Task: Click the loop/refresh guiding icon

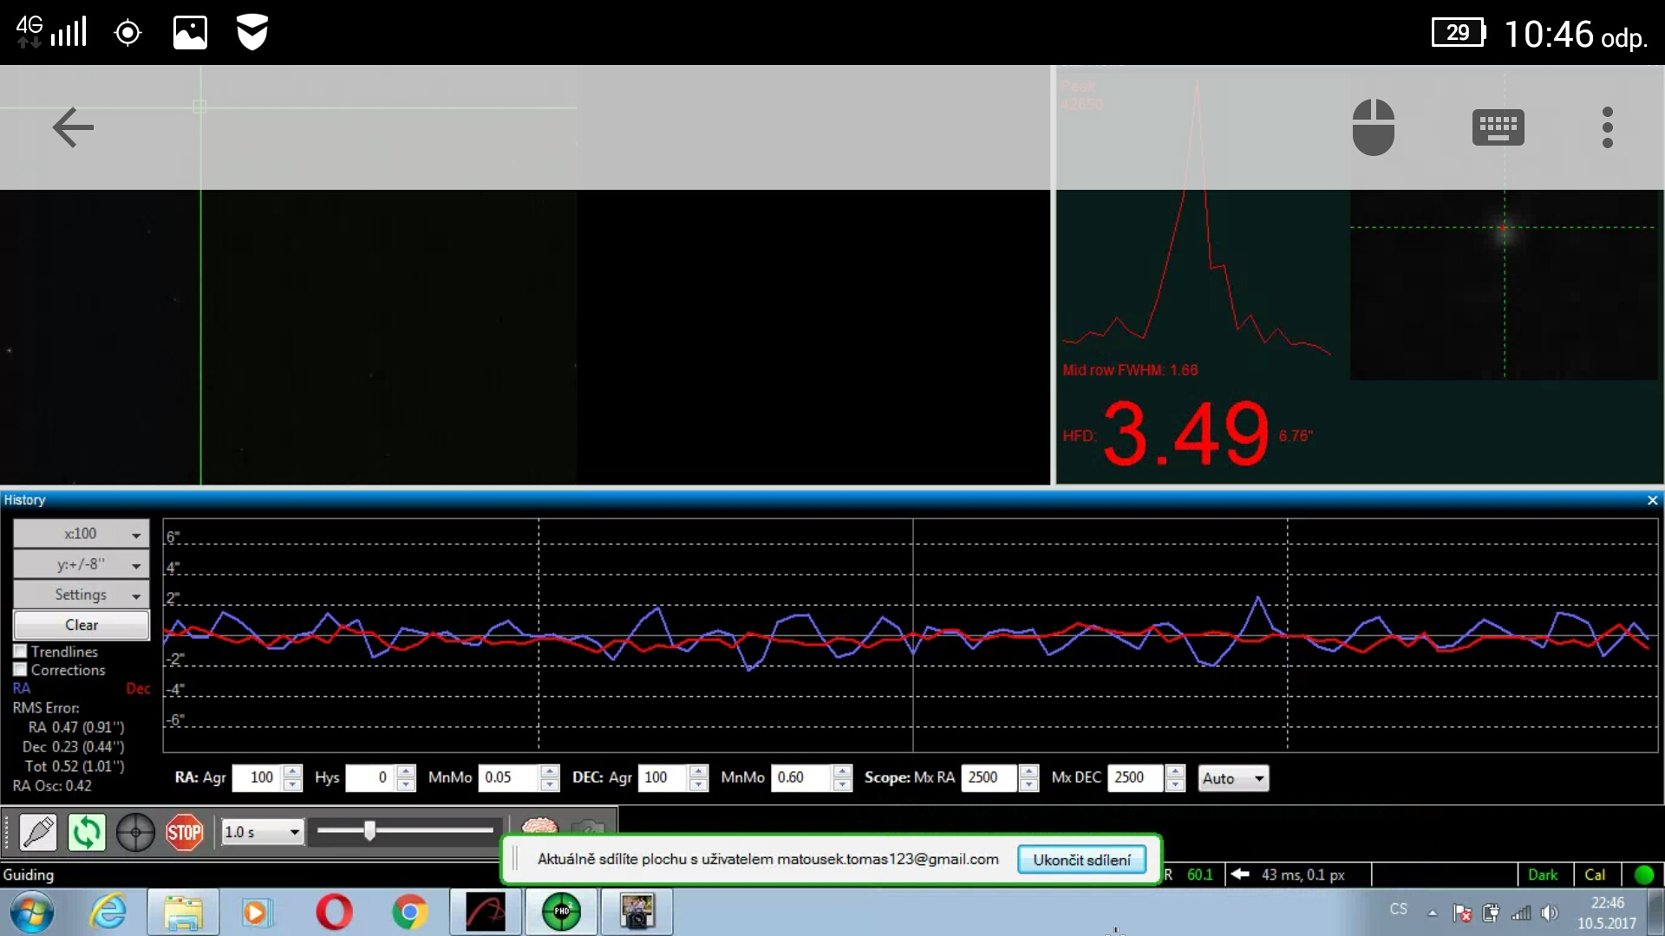Action: [x=87, y=831]
